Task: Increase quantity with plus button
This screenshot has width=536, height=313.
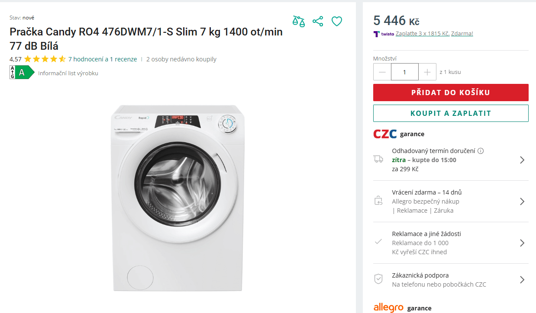Action: (x=427, y=72)
